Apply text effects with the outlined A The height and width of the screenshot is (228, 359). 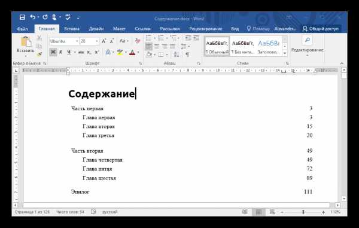click(x=108, y=53)
